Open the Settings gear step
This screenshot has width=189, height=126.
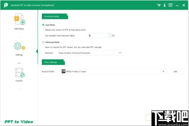[x=19, y=46]
